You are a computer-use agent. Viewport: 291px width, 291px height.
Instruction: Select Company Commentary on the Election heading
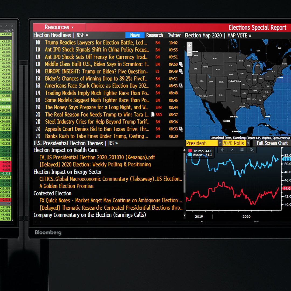click(90, 215)
